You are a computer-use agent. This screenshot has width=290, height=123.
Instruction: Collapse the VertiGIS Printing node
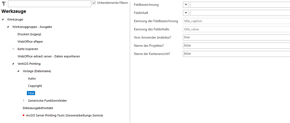click(13, 64)
